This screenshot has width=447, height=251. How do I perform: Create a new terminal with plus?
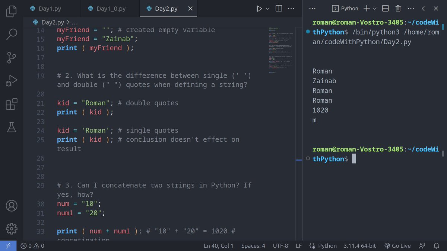(x=367, y=9)
